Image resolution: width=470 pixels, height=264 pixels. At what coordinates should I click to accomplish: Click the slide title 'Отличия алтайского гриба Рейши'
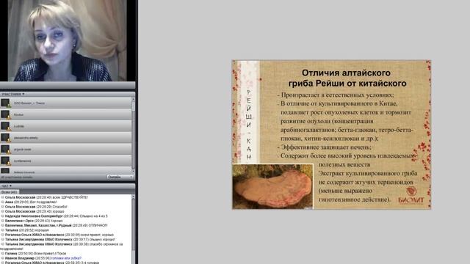(x=347, y=78)
